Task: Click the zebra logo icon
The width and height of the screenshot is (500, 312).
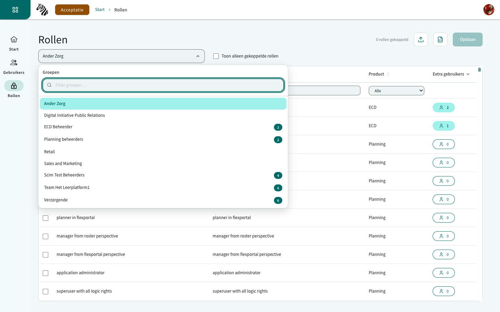Action: pos(42,10)
